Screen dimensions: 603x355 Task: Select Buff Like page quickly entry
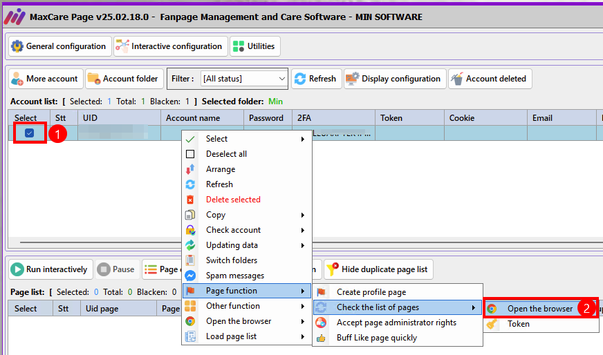pyautogui.click(x=398, y=338)
